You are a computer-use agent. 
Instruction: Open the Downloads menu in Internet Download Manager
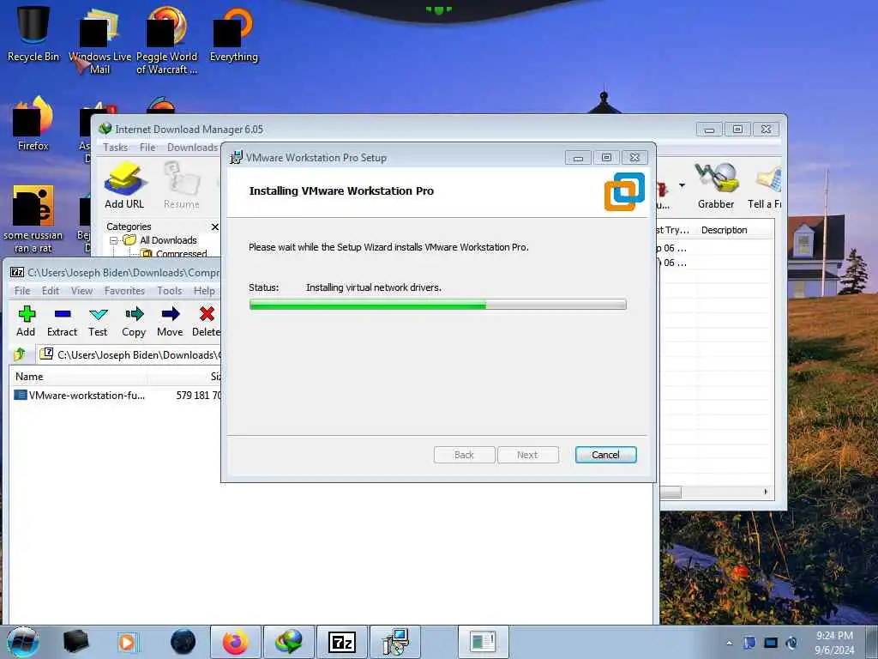192,148
